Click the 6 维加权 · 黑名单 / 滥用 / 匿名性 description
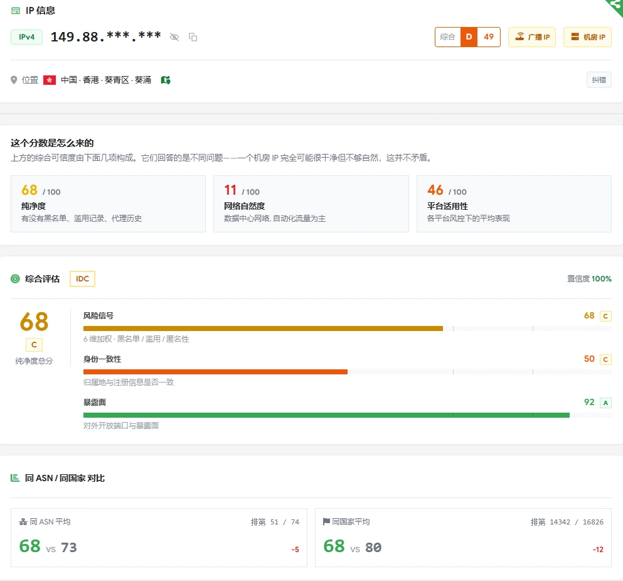623x581 pixels. tap(136, 339)
